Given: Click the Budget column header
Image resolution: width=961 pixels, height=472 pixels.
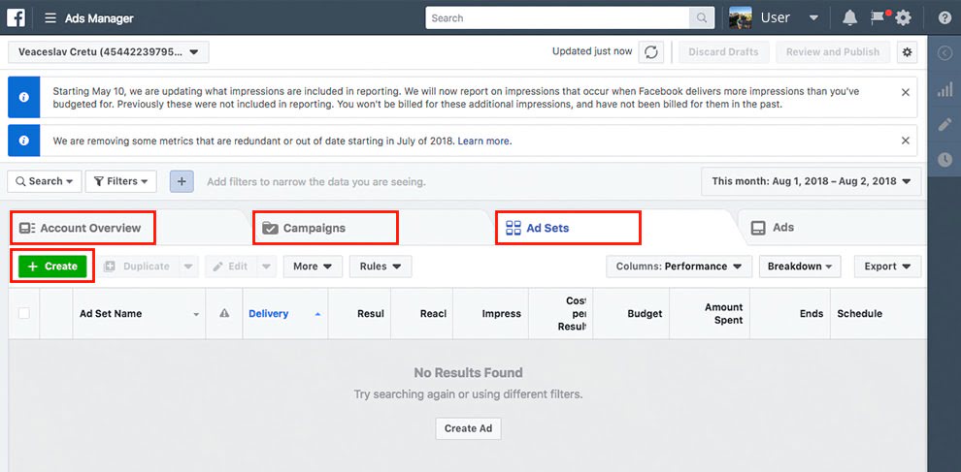Looking at the screenshot, I should [x=631, y=313].
